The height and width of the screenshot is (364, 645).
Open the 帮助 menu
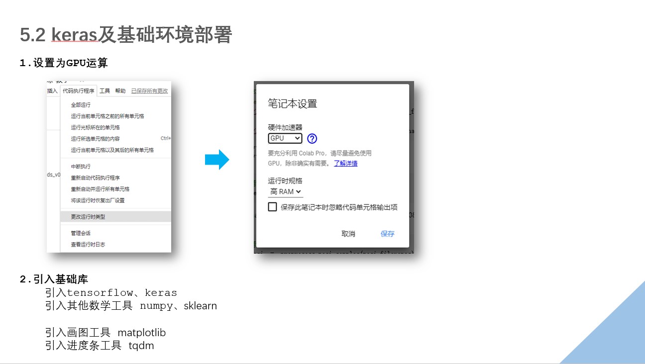pos(120,91)
